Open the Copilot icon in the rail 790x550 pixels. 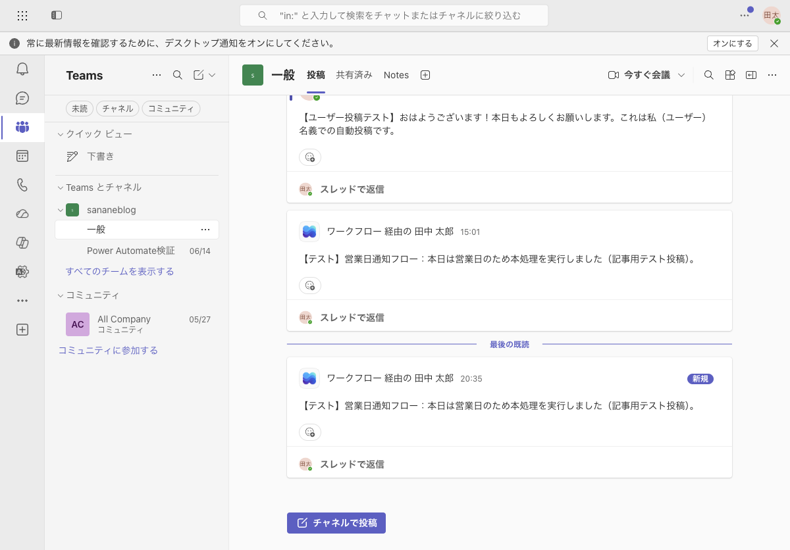click(x=22, y=243)
